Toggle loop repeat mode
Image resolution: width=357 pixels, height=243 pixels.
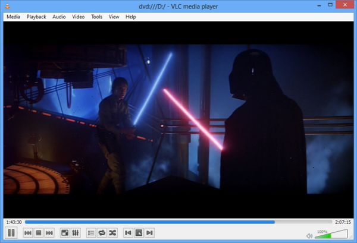click(102, 233)
